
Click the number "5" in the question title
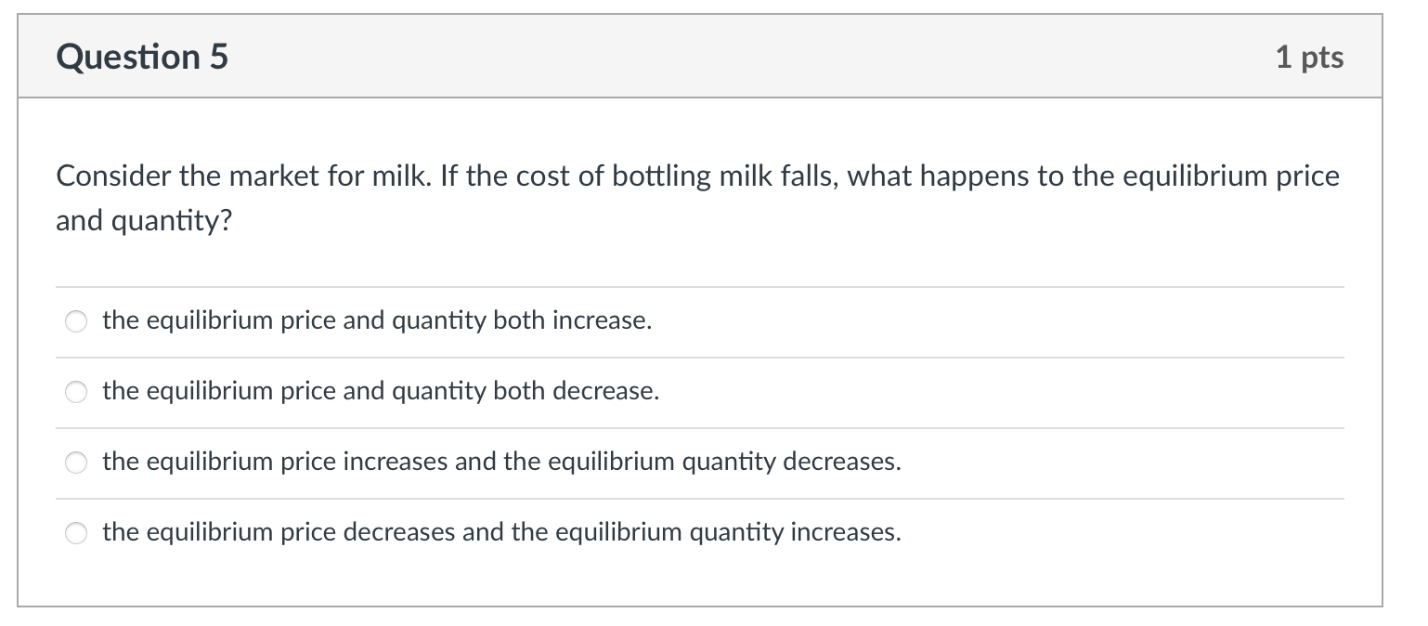217,58
